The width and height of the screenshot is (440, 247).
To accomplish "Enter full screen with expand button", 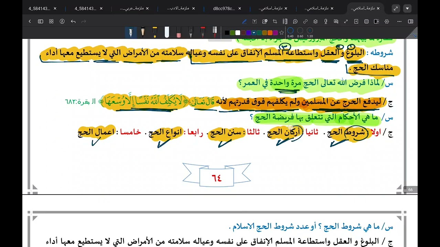I will click(x=396, y=9).
